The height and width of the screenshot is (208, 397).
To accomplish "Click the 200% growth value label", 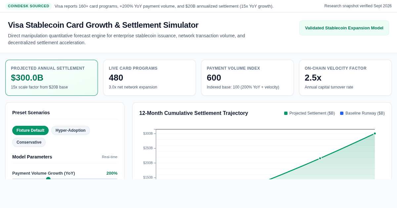I will point(112,173).
